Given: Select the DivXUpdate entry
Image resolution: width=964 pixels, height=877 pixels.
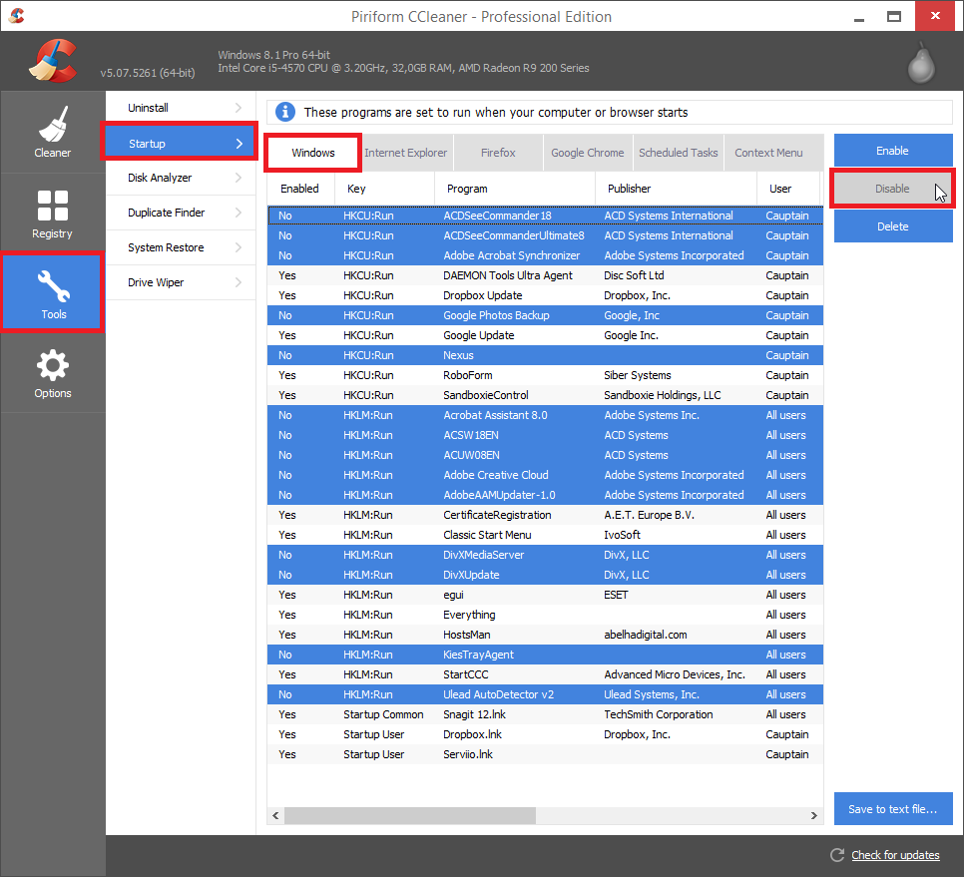Looking at the screenshot, I should (x=545, y=576).
